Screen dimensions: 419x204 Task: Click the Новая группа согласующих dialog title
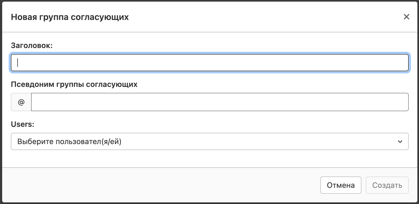(70, 17)
